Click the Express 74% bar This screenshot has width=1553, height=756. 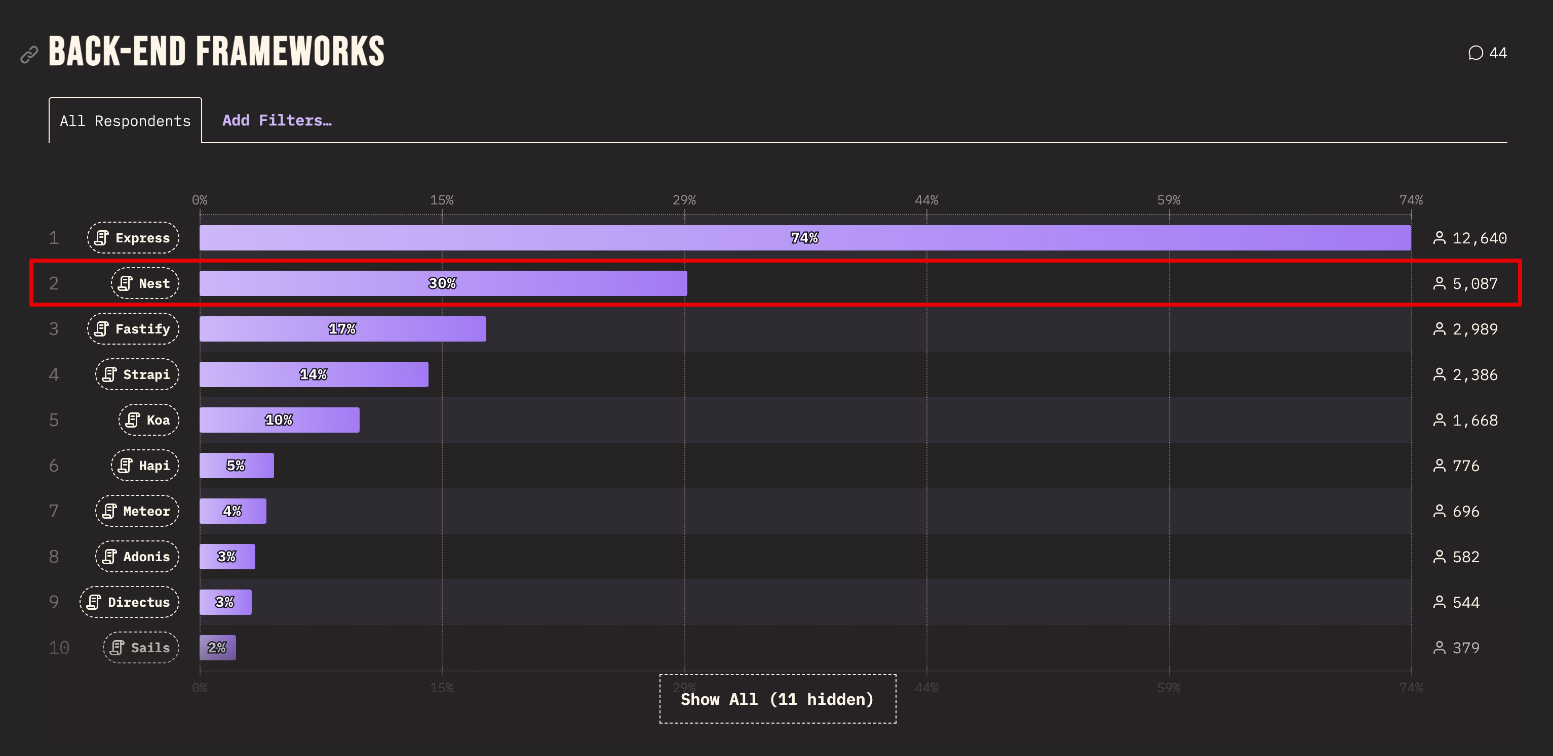point(805,238)
